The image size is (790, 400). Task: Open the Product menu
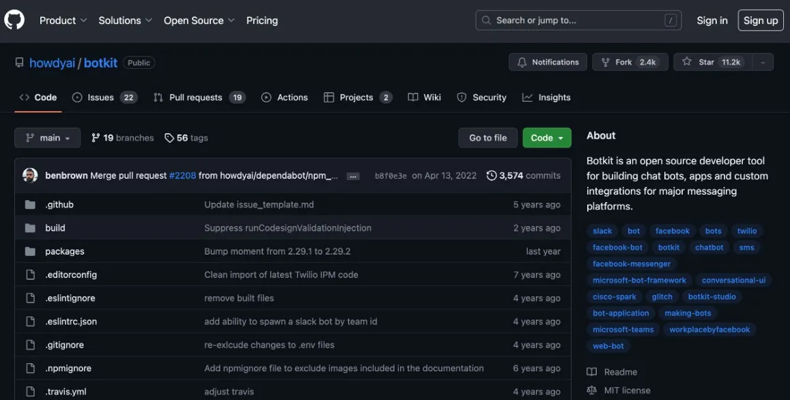pos(63,20)
